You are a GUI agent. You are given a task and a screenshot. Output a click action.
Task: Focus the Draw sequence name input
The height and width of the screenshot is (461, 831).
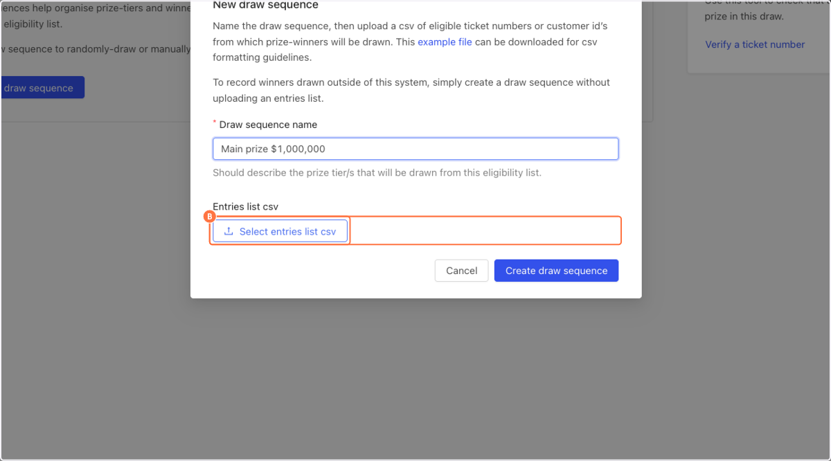point(415,149)
